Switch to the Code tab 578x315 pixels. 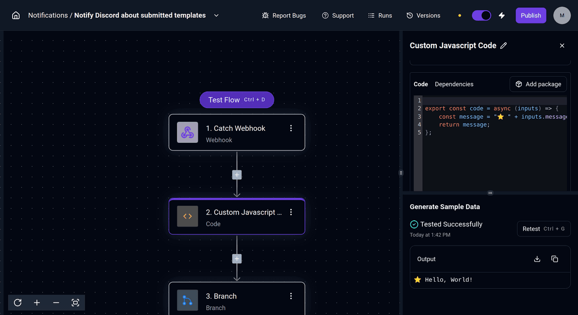coord(421,84)
